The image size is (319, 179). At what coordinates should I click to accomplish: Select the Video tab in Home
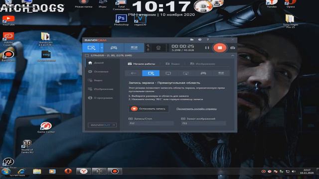[172, 64]
